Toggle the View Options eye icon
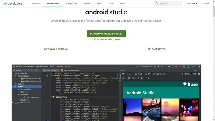215x121 pixels. point(124,78)
